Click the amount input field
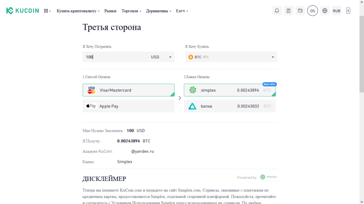Image resolution: width=364 pixels, height=204 pixels. [115, 57]
